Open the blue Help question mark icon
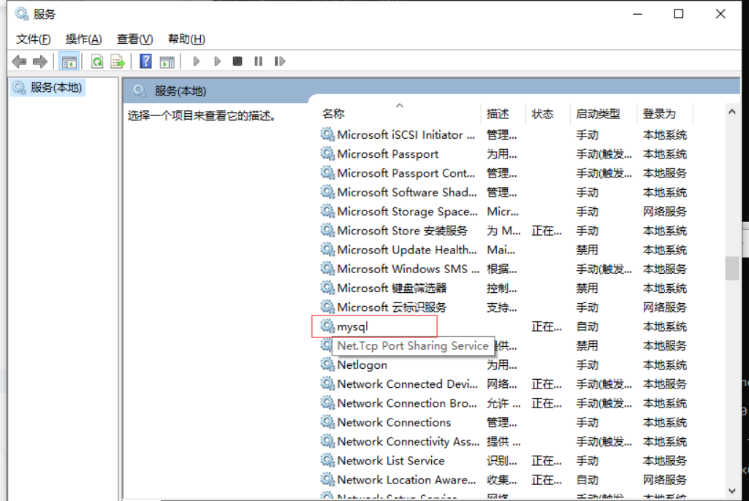Screen dimensions: 749x501 pyautogui.click(x=145, y=61)
